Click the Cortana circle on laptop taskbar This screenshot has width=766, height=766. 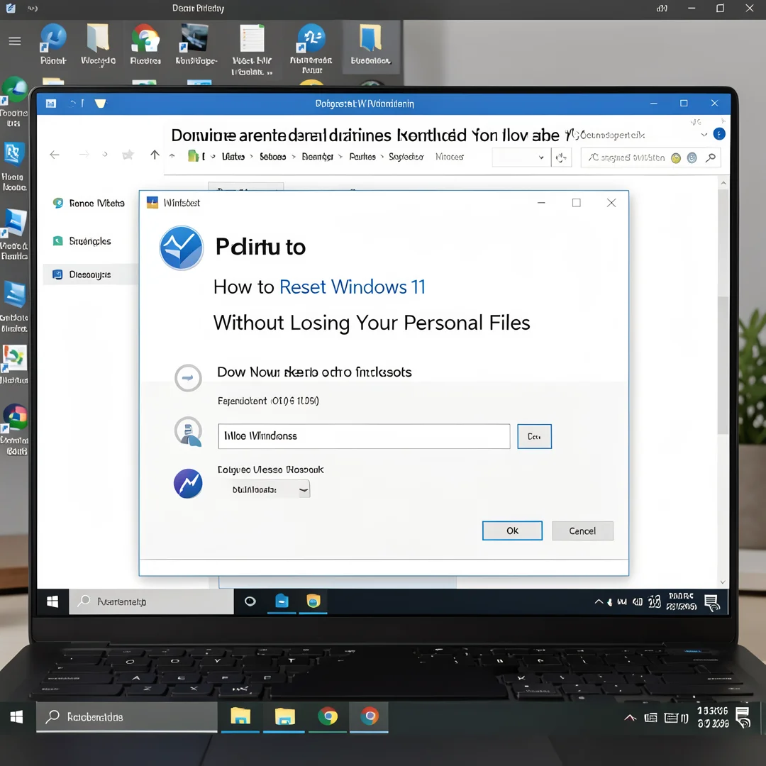(250, 601)
